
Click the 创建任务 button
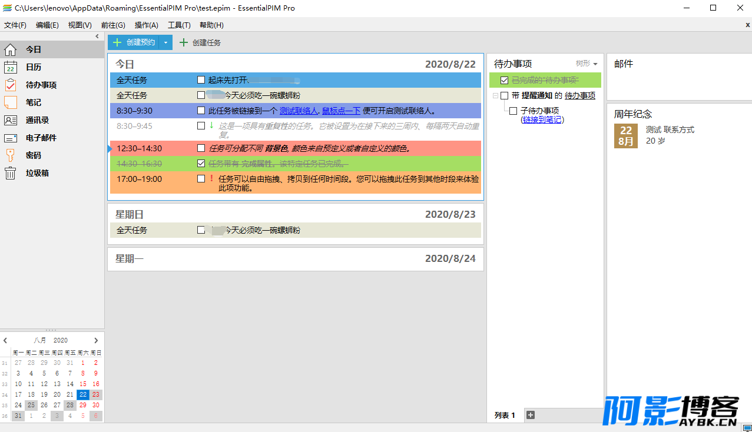(200, 42)
